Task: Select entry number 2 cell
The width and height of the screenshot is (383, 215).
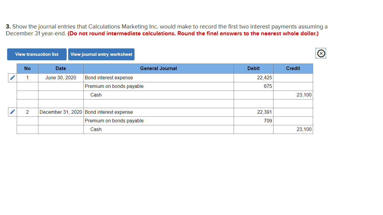Action: pos(27,112)
